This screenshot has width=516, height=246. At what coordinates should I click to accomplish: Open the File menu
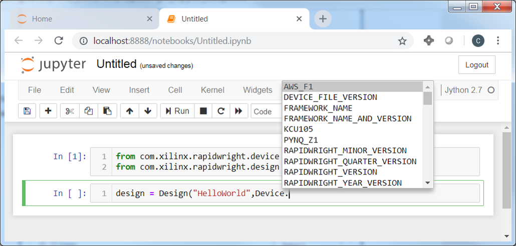point(35,90)
